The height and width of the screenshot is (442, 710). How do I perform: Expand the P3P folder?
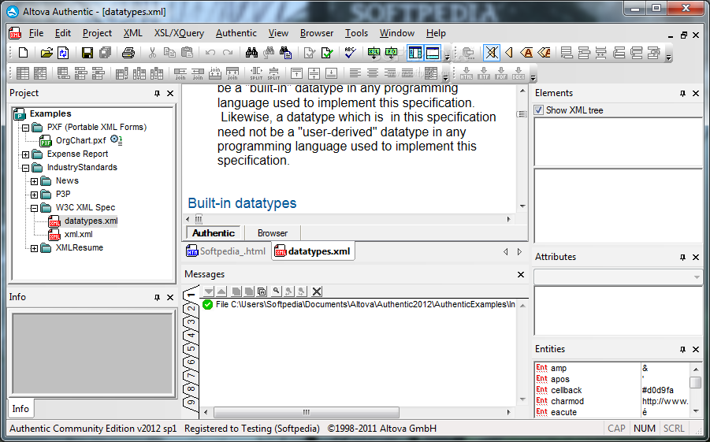click(x=34, y=195)
